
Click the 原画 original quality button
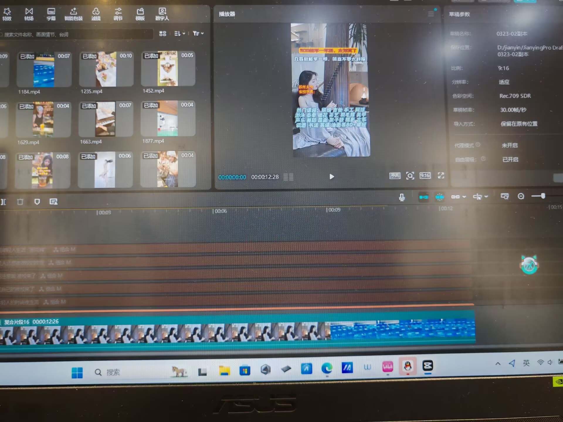395,176
